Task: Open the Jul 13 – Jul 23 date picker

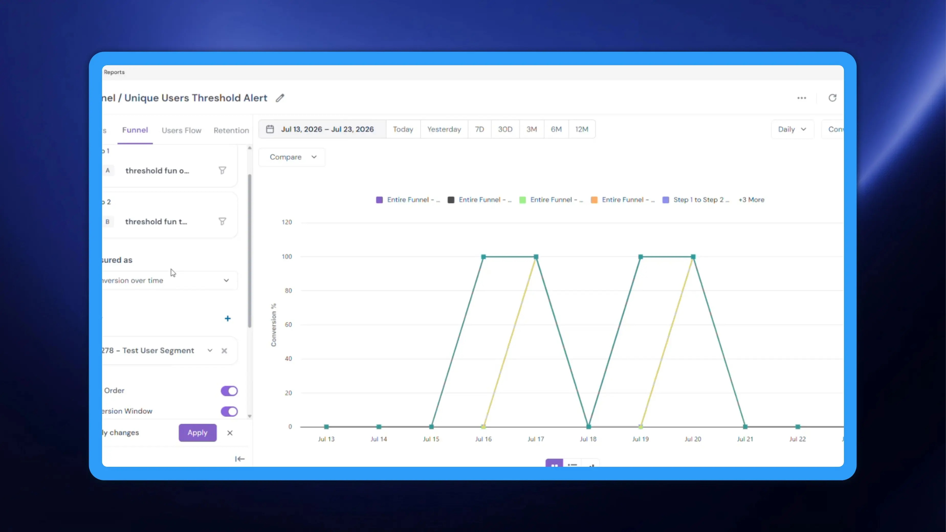Action: click(x=322, y=129)
